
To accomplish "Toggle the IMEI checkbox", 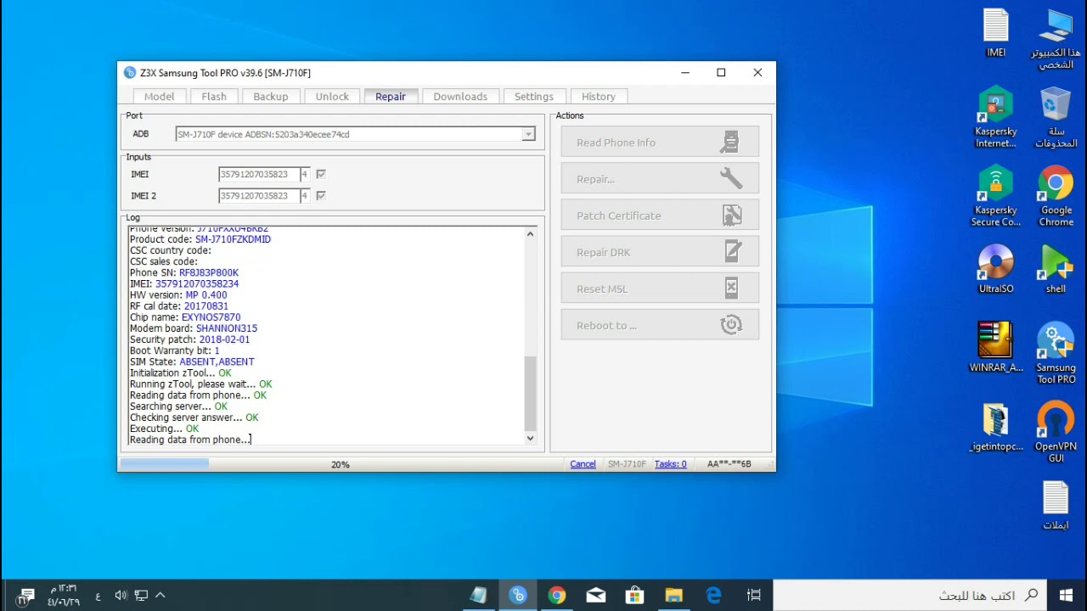I will tap(320, 174).
